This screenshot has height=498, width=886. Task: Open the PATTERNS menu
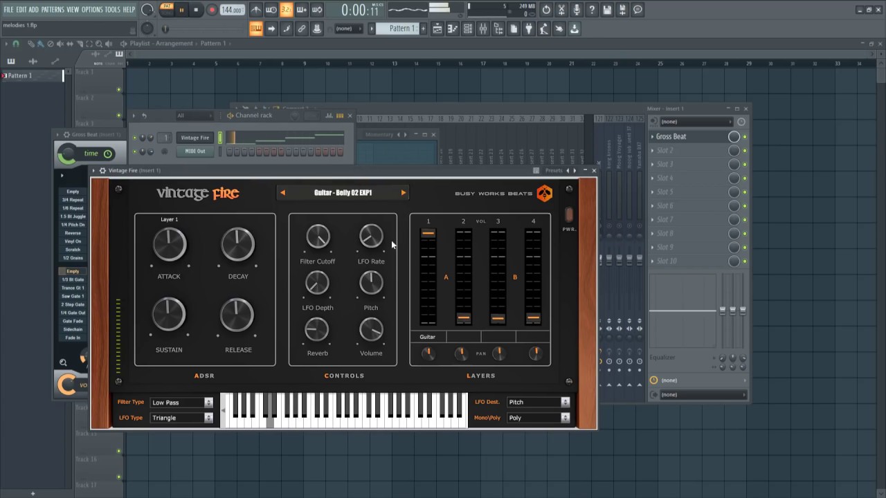[53, 10]
